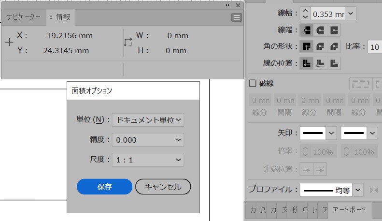Click 保存 button in 面積オプション
The image size is (382, 221).
click(104, 187)
